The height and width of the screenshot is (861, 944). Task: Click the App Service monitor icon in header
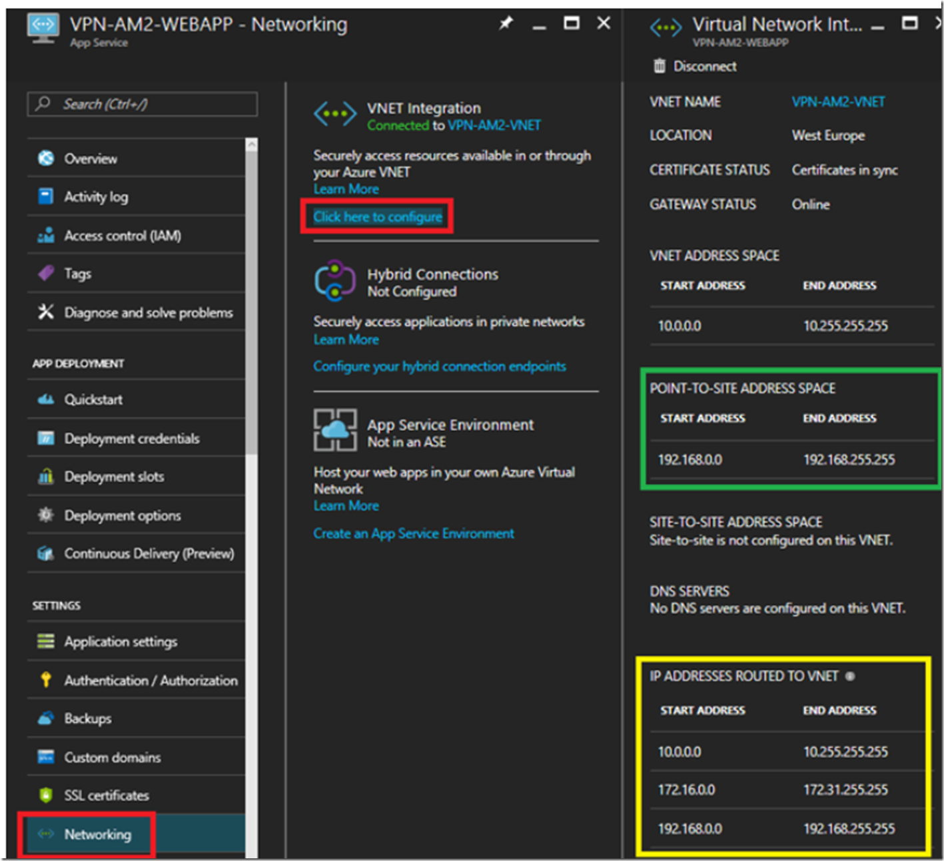(43, 28)
